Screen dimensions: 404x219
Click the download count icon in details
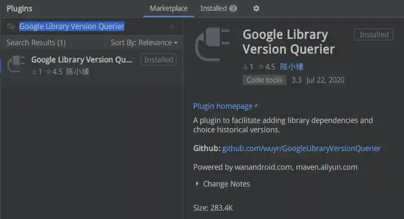(x=245, y=67)
